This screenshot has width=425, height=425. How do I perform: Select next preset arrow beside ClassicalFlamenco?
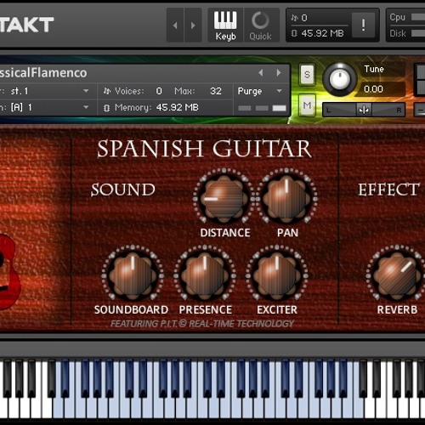279,73
